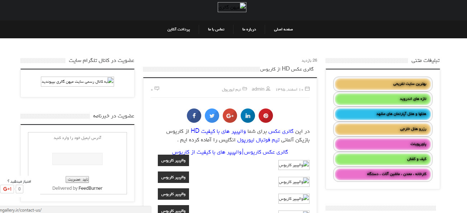467x213 pixels.
Task: Pin the post with the Pinterest icon
Action: [266, 116]
